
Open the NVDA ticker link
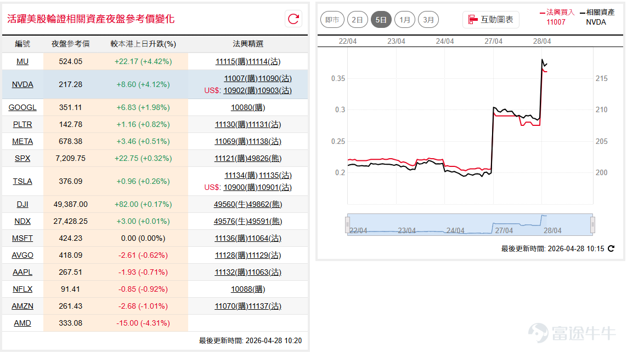pos(22,85)
